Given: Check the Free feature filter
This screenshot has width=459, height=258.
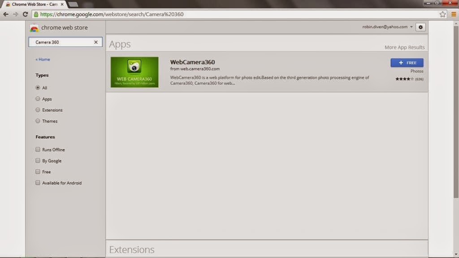Looking at the screenshot, I should tap(38, 172).
